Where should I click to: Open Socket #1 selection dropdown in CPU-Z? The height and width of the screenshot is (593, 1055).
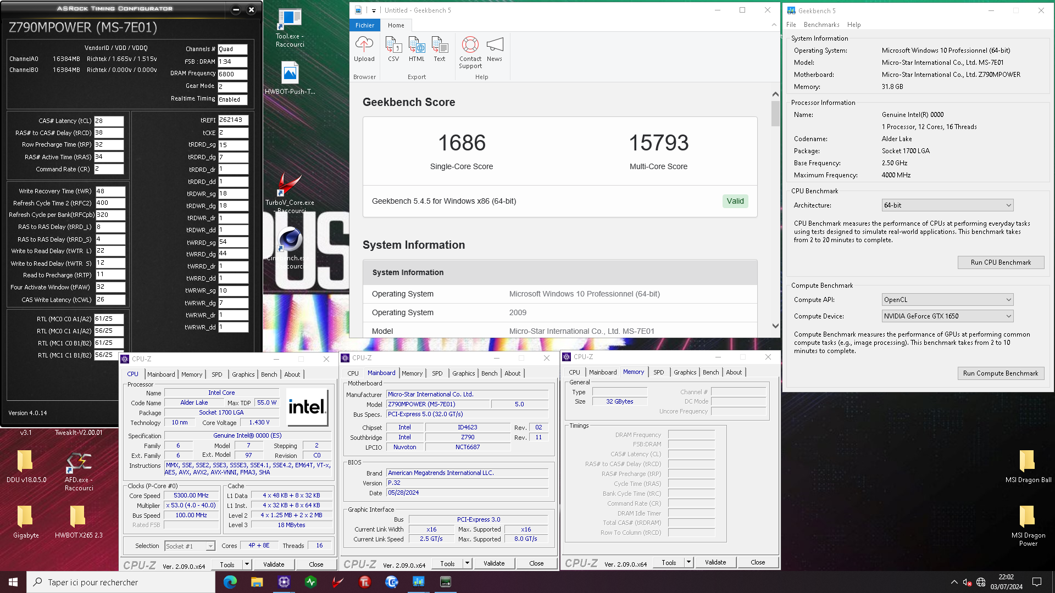pos(190,546)
